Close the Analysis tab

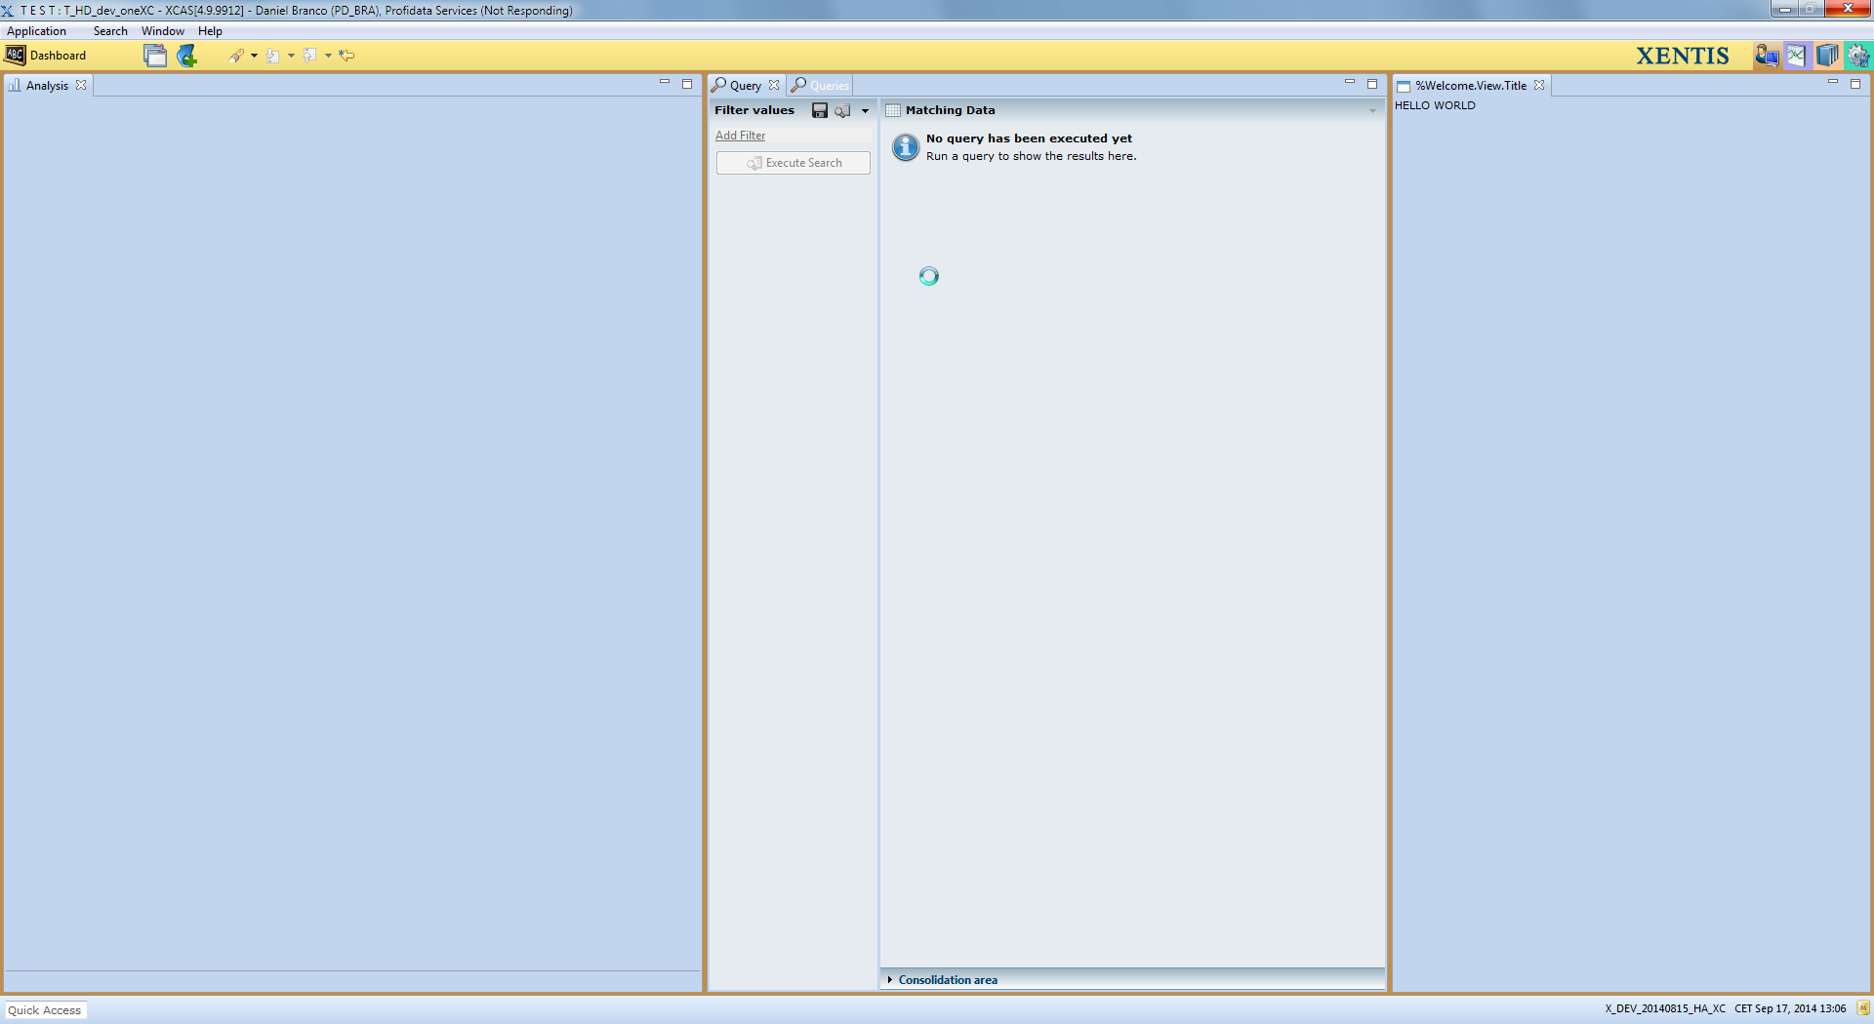(x=81, y=85)
